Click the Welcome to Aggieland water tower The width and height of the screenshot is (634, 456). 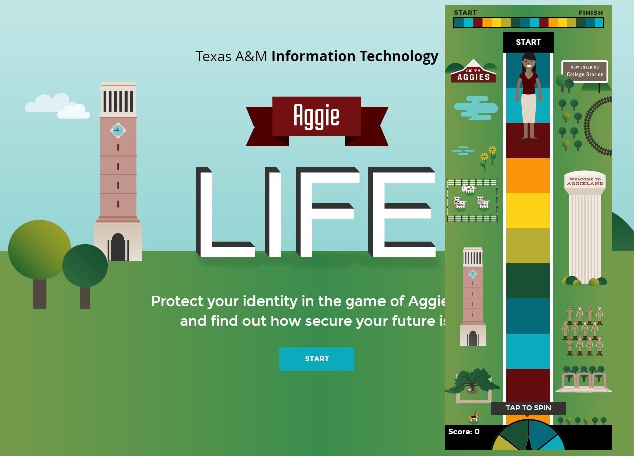(x=585, y=228)
